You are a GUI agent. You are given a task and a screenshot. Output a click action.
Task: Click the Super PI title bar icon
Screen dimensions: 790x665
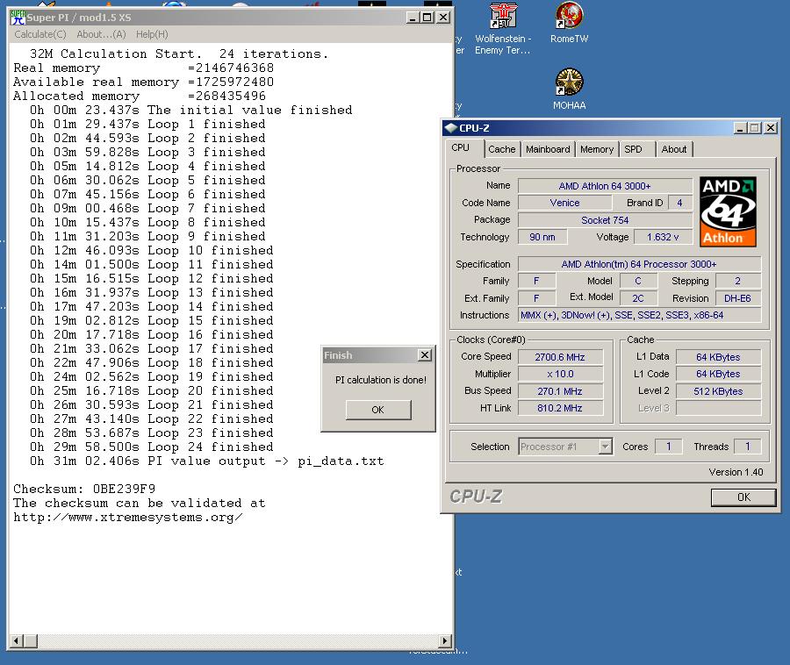pyautogui.click(x=18, y=18)
